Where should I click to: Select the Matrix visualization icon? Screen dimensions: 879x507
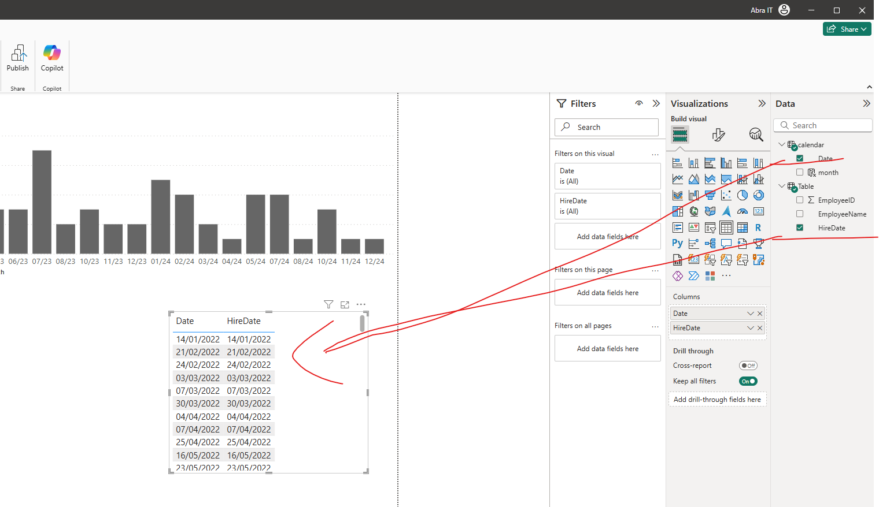pyautogui.click(x=743, y=228)
